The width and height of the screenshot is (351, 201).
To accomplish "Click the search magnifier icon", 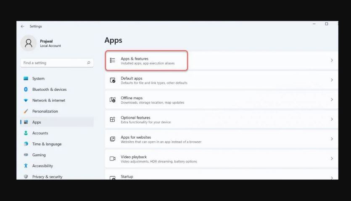I will click(x=88, y=63).
